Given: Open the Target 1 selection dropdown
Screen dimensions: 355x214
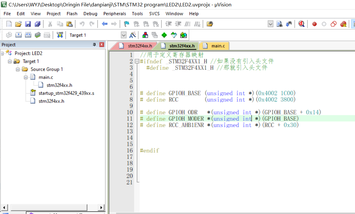Looking at the screenshot, I should pos(124,35).
